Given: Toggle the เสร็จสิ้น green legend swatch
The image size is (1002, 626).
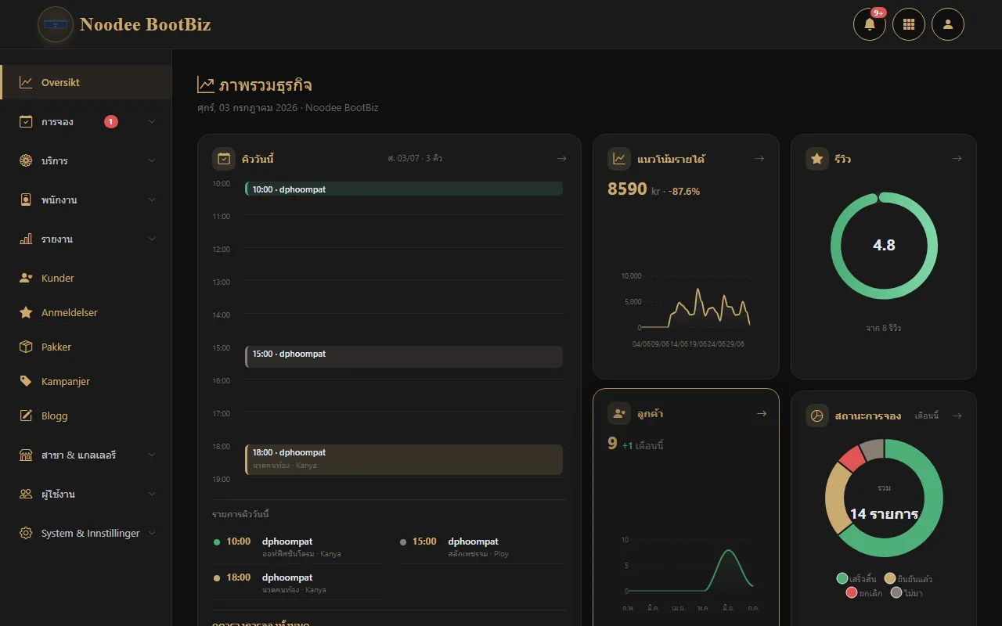Looking at the screenshot, I should click(842, 578).
